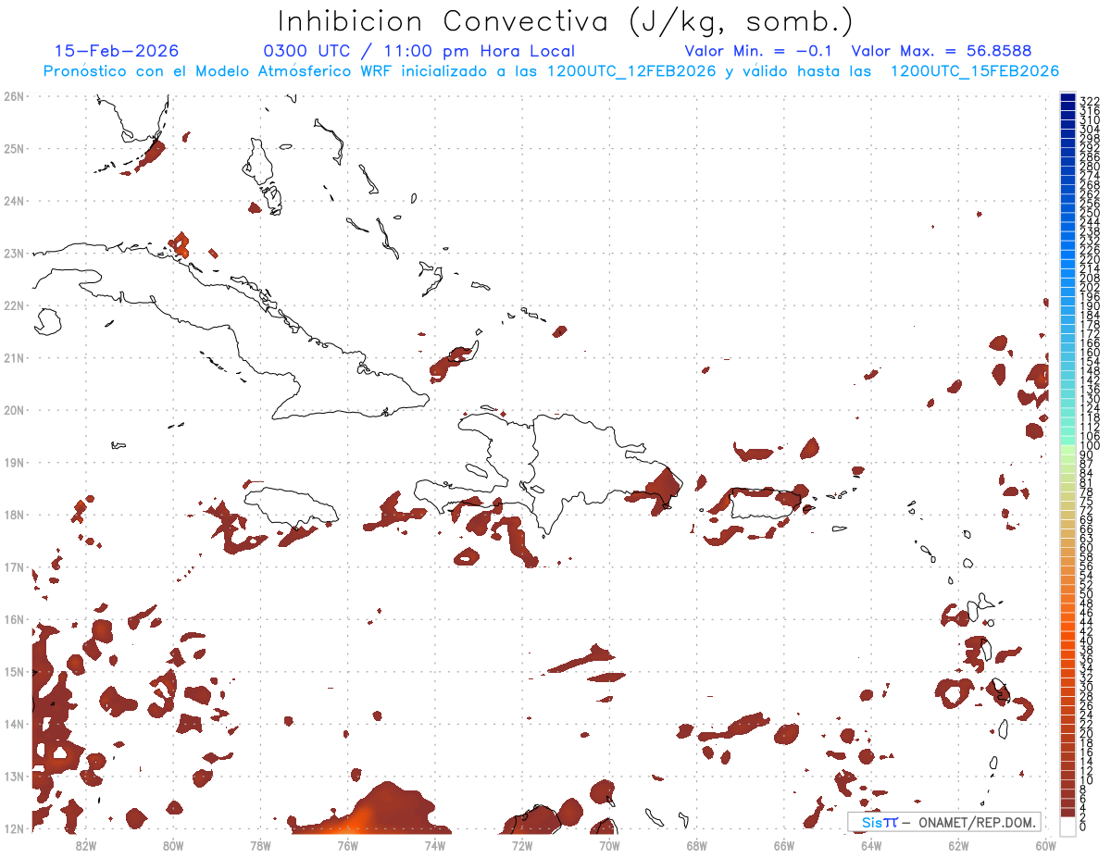Click the title 'Inhibicion Convectiva (J/kg, somb.)'
This screenshot has width=1111, height=858.
click(566, 20)
